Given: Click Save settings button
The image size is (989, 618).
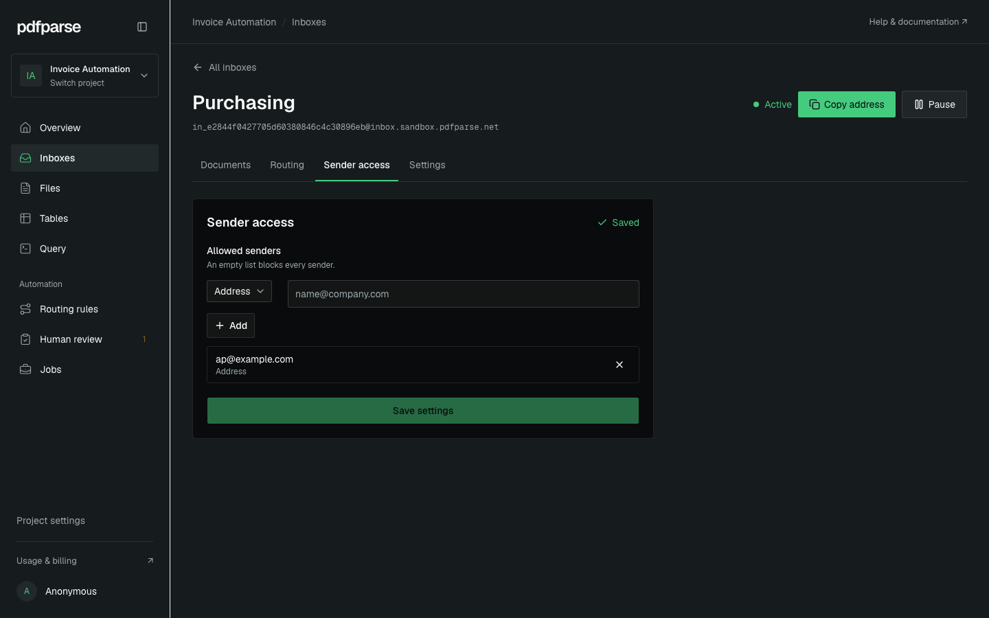Looking at the screenshot, I should point(423,411).
